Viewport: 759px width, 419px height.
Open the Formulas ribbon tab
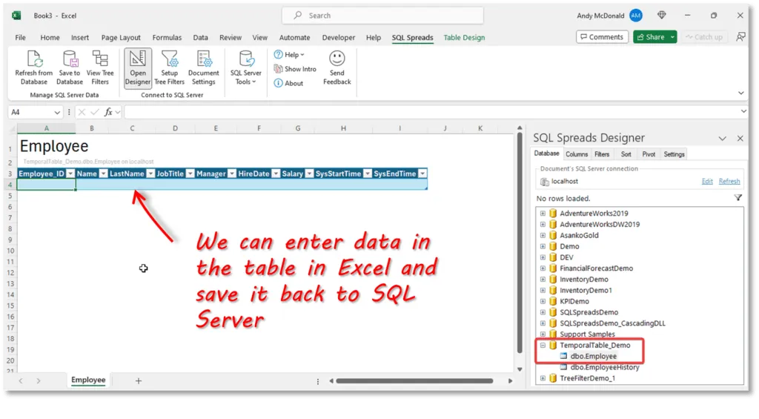[167, 38]
